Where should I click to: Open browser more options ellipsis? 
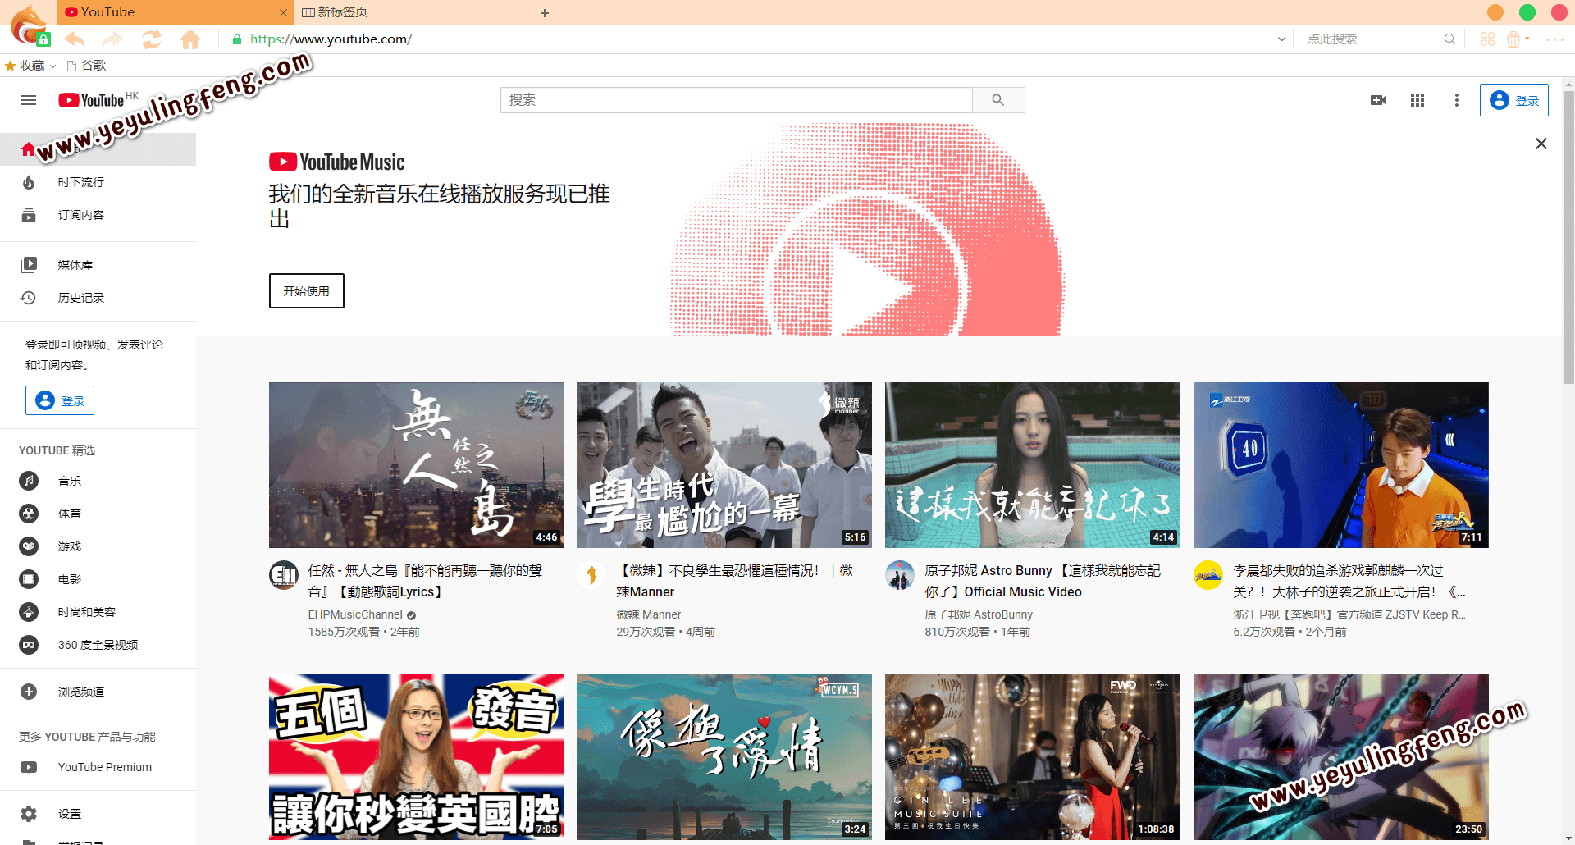[x=1554, y=39]
